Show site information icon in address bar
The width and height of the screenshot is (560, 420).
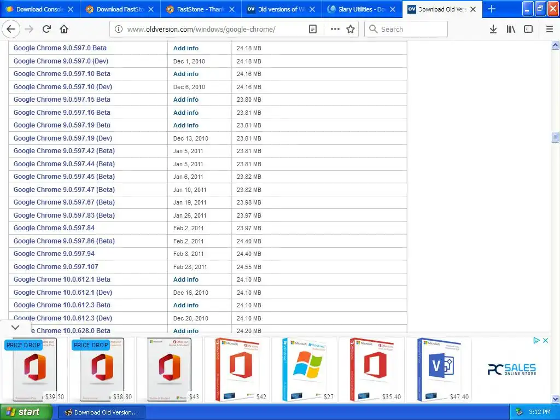coord(119,30)
